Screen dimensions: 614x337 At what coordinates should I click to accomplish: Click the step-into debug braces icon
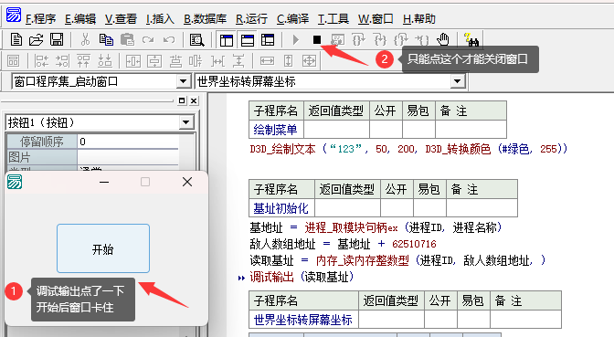click(380, 39)
